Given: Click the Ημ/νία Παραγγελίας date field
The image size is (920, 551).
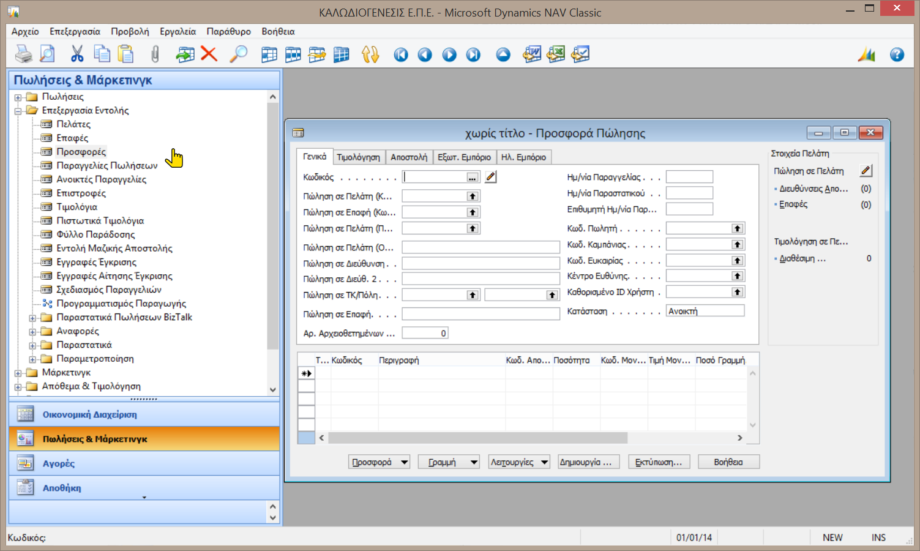Looking at the screenshot, I should tap(689, 177).
